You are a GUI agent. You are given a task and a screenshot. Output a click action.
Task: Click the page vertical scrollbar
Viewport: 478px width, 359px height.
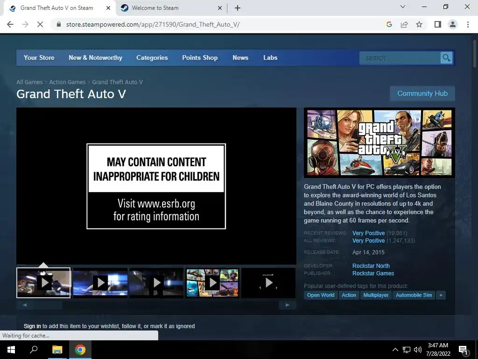[x=475, y=54]
